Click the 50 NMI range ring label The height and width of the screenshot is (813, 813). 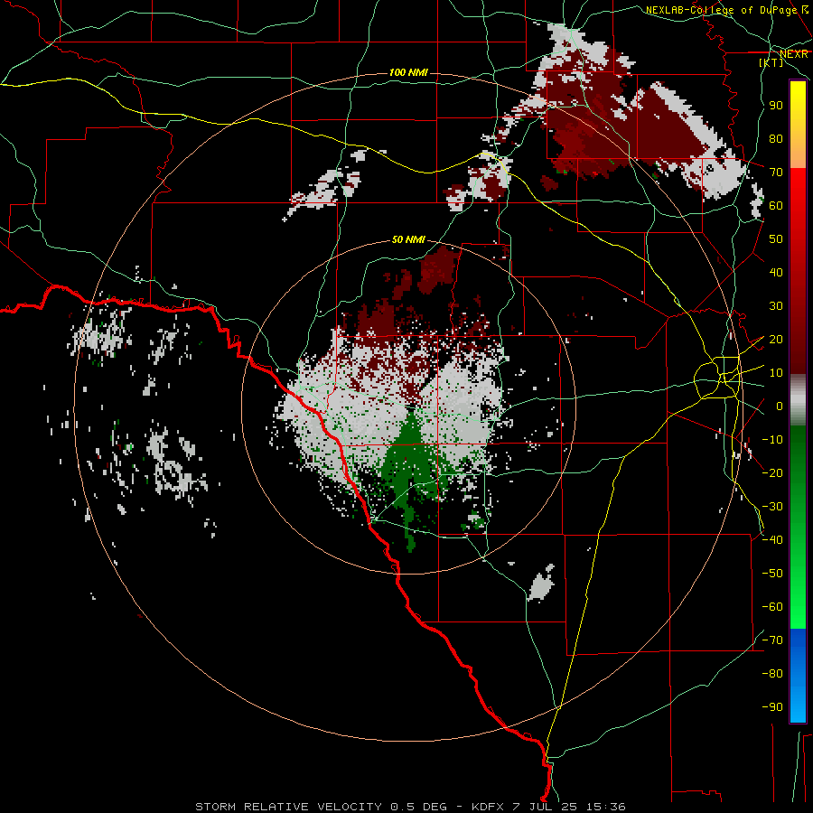(x=408, y=239)
